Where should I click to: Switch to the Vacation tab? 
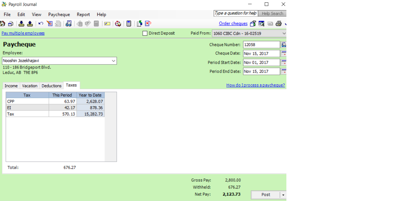pyautogui.click(x=30, y=86)
